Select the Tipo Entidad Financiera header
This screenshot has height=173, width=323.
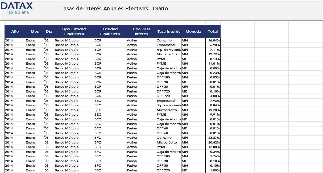[x=74, y=31]
